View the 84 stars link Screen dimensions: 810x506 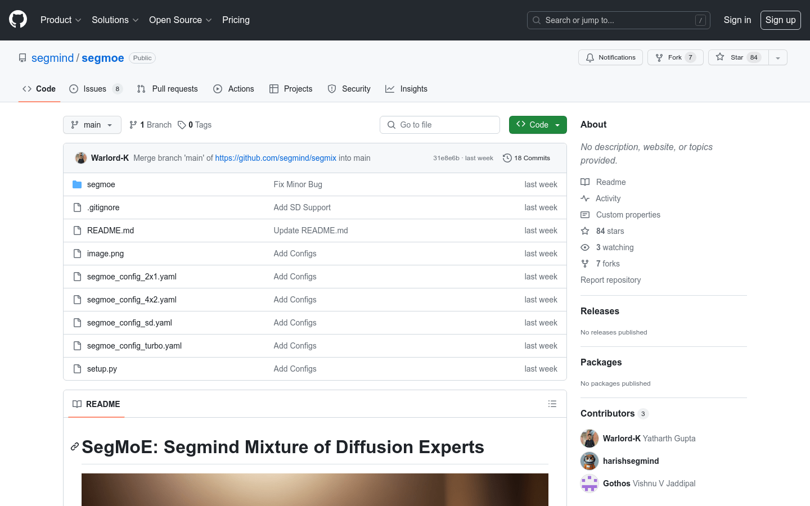coord(602,231)
